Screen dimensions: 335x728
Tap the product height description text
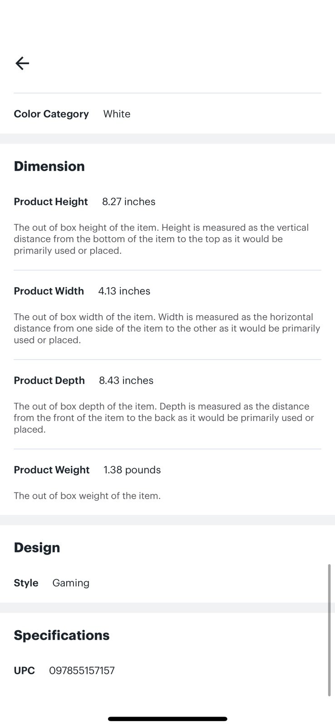coord(161,239)
